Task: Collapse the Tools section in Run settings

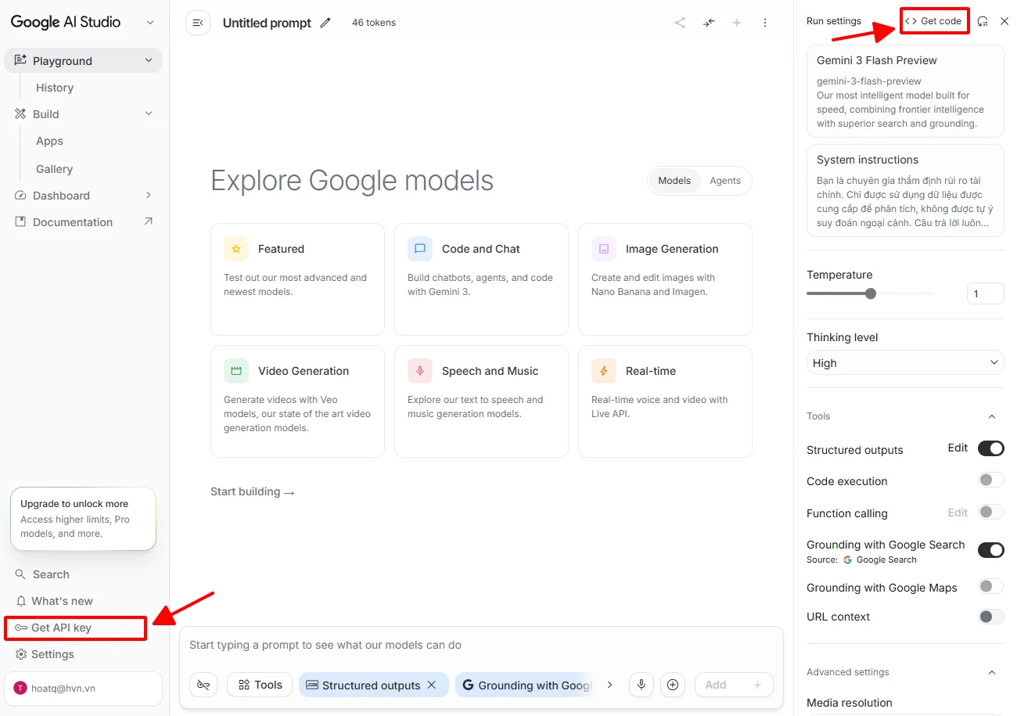Action: [992, 416]
